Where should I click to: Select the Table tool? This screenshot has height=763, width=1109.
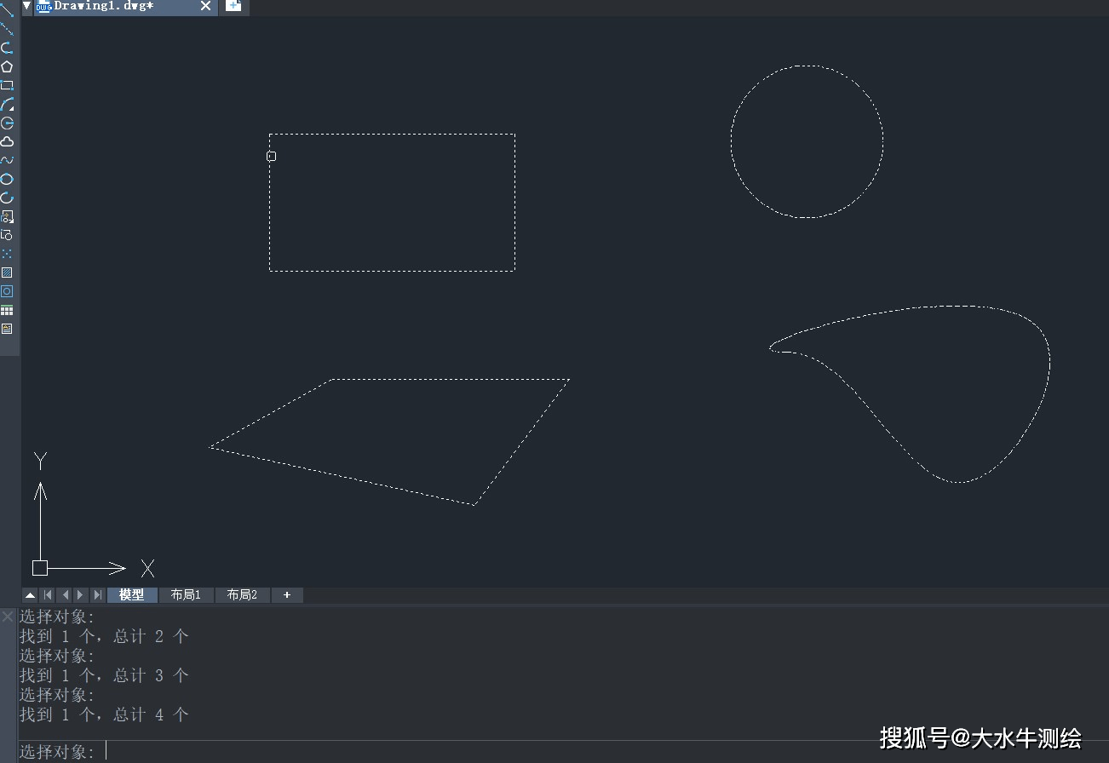pos(7,310)
